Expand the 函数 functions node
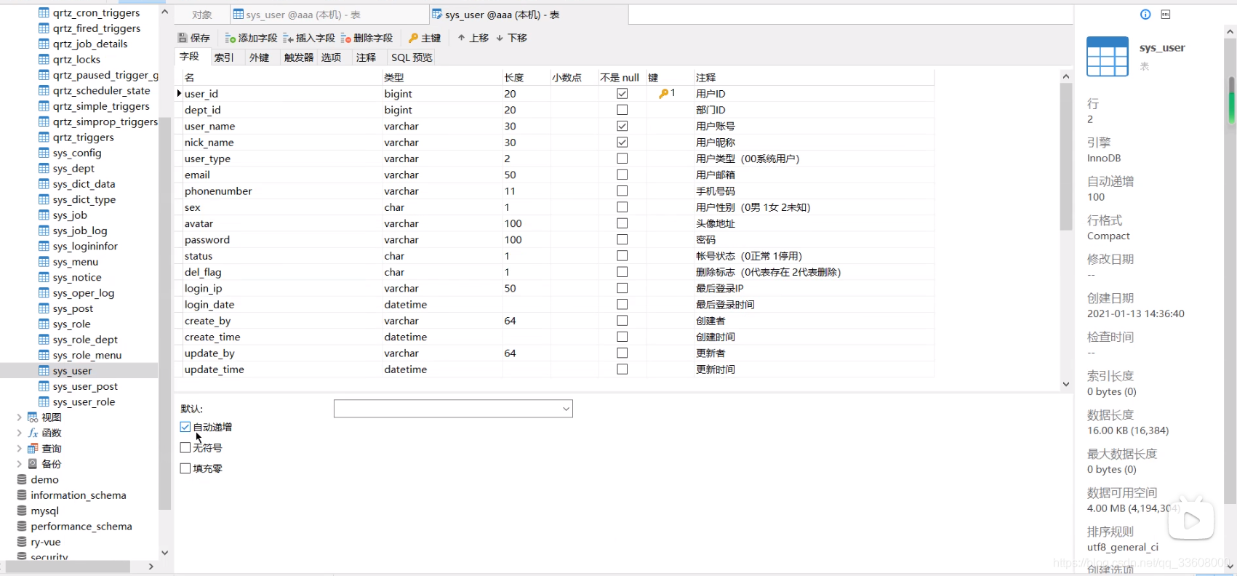Image resolution: width=1237 pixels, height=576 pixels. coord(19,433)
